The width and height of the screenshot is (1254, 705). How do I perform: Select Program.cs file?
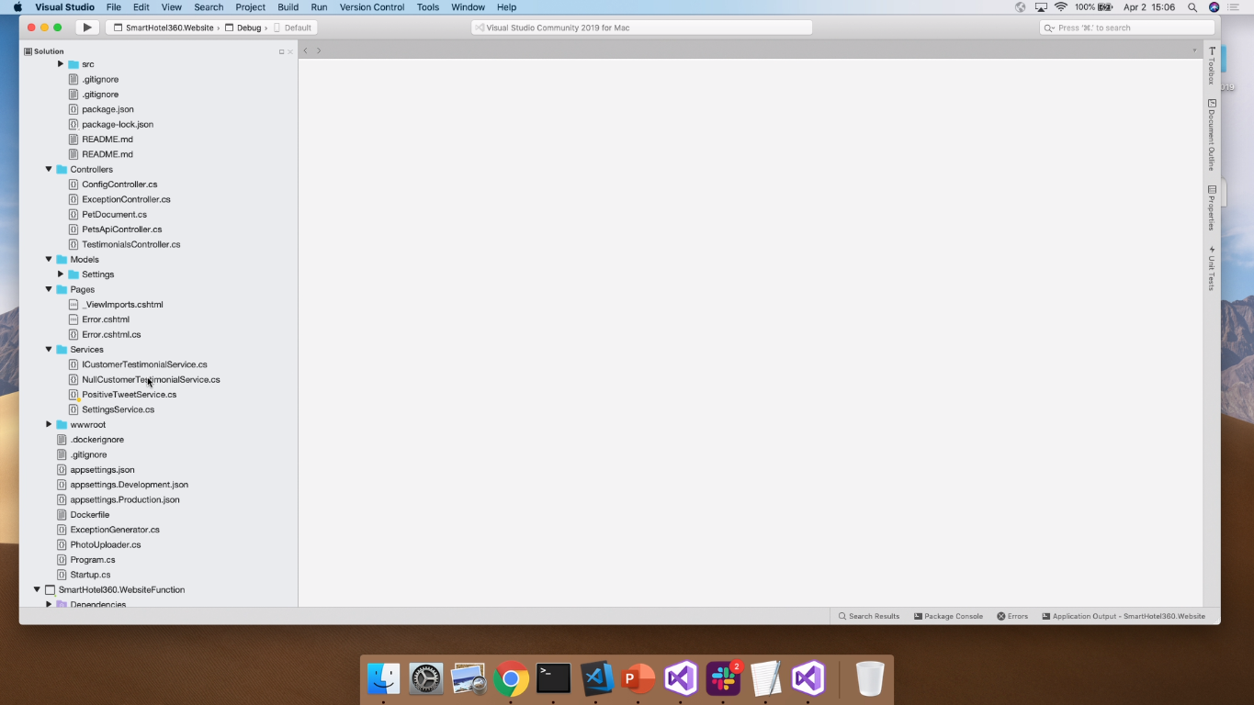(93, 560)
